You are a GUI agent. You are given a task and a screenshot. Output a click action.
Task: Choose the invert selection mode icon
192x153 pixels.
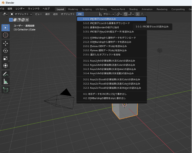point(23,20)
